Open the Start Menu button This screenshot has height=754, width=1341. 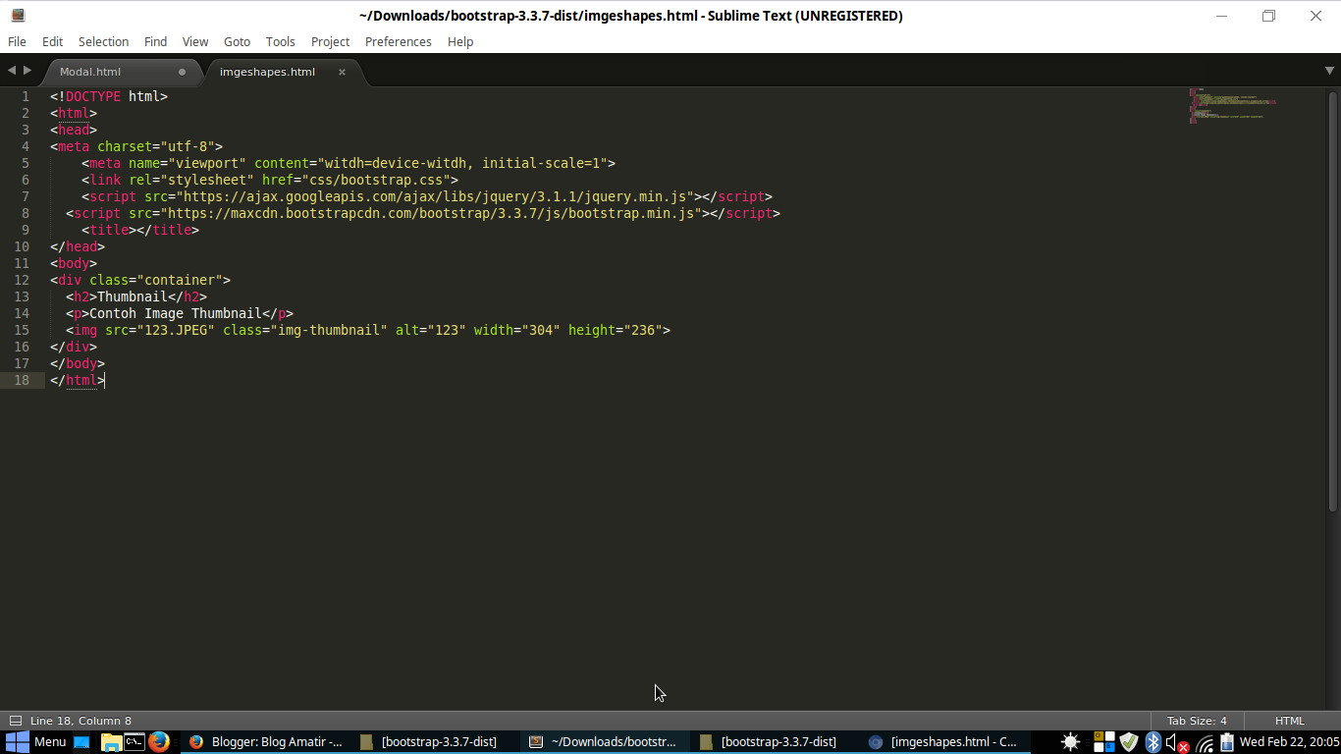pyautogui.click(x=37, y=742)
